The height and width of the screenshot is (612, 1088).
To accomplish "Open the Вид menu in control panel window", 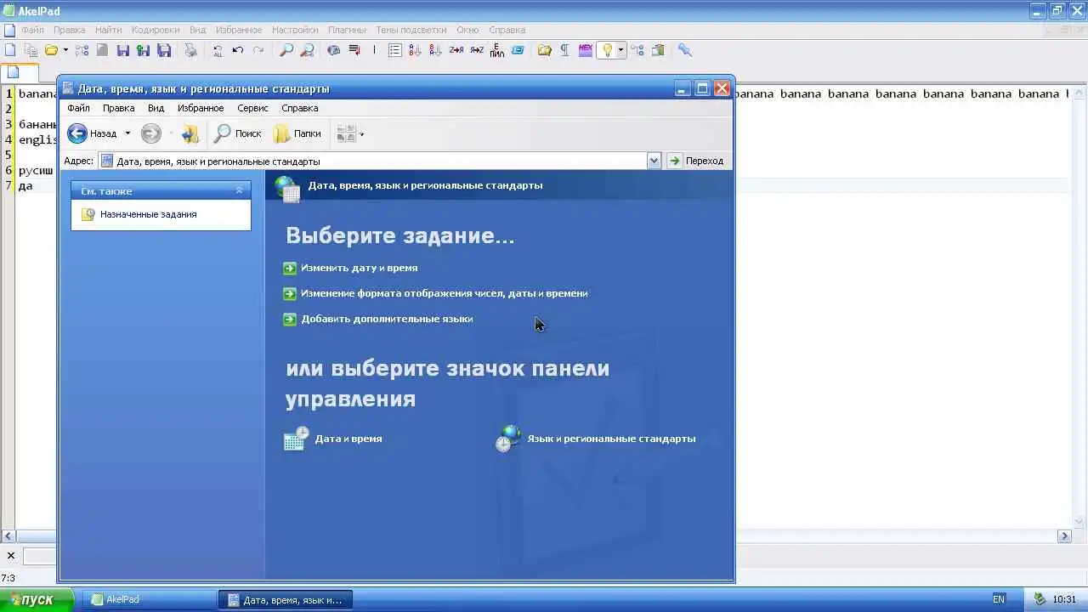I will (x=156, y=108).
